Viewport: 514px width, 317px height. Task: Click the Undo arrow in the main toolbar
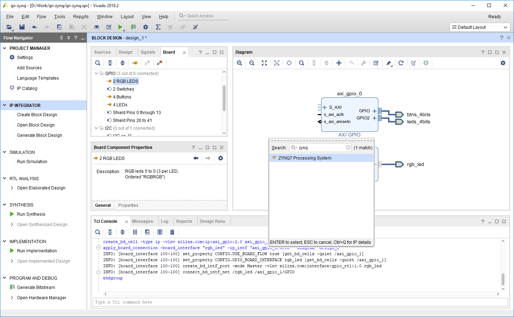click(x=34, y=27)
